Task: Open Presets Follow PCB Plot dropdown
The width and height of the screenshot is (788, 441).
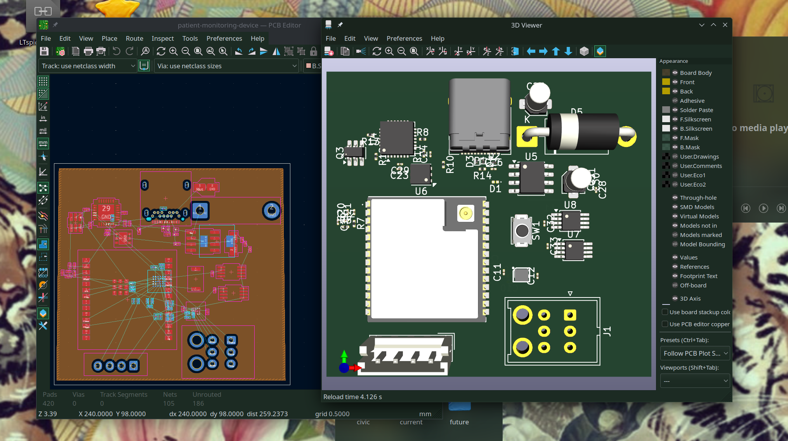Action: 695,353
